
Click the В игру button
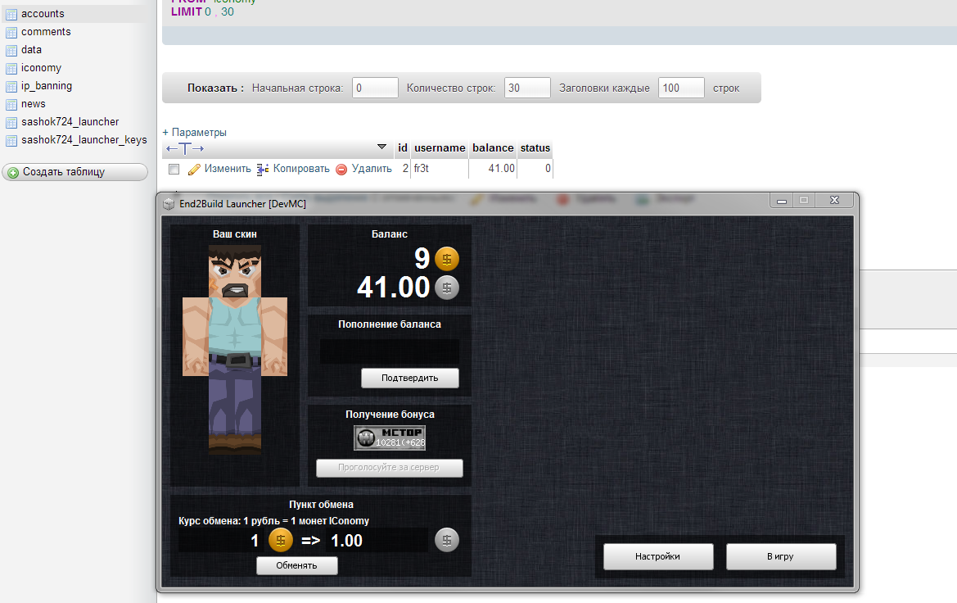pyautogui.click(x=781, y=556)
